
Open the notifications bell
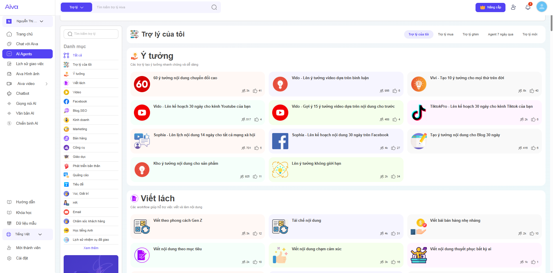[x=528, y=7]
